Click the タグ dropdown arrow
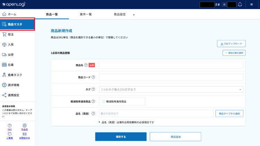The height and width of the screenshot is (146, 260). click(x=240, y=89)
